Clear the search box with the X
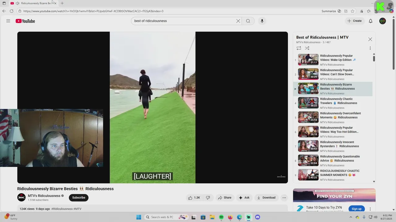 (238, 21)
